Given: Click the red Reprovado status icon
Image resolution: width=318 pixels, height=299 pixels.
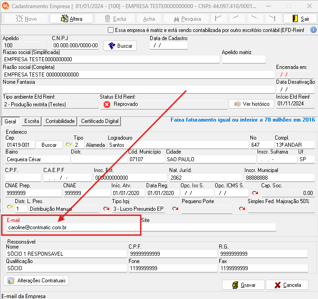Looking at the screenshot, I should (x=107, y=104).
